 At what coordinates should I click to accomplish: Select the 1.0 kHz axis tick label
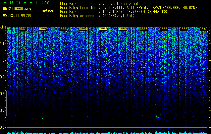[3, 60]
